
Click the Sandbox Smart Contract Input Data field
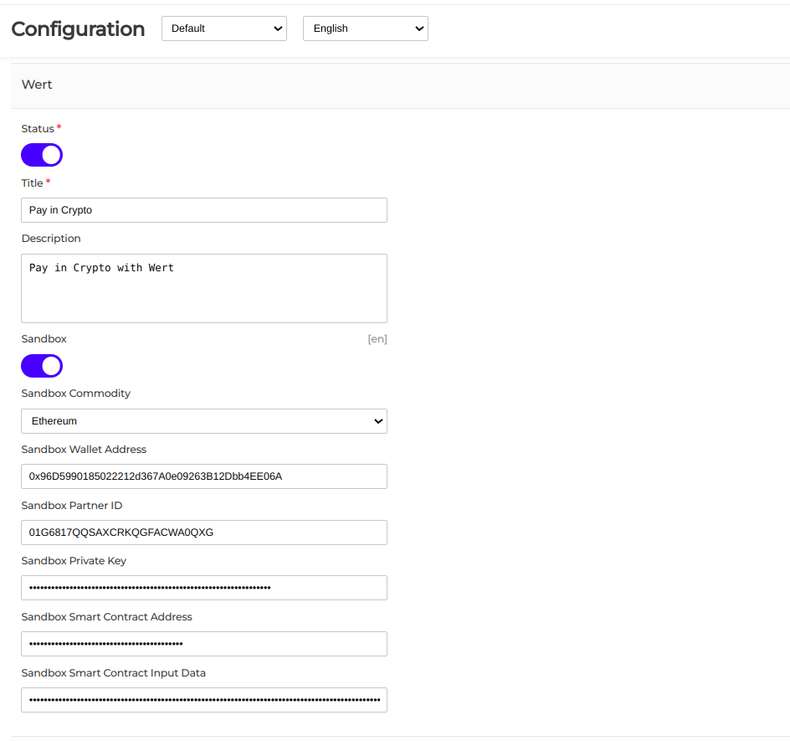[x=203, y=699]
